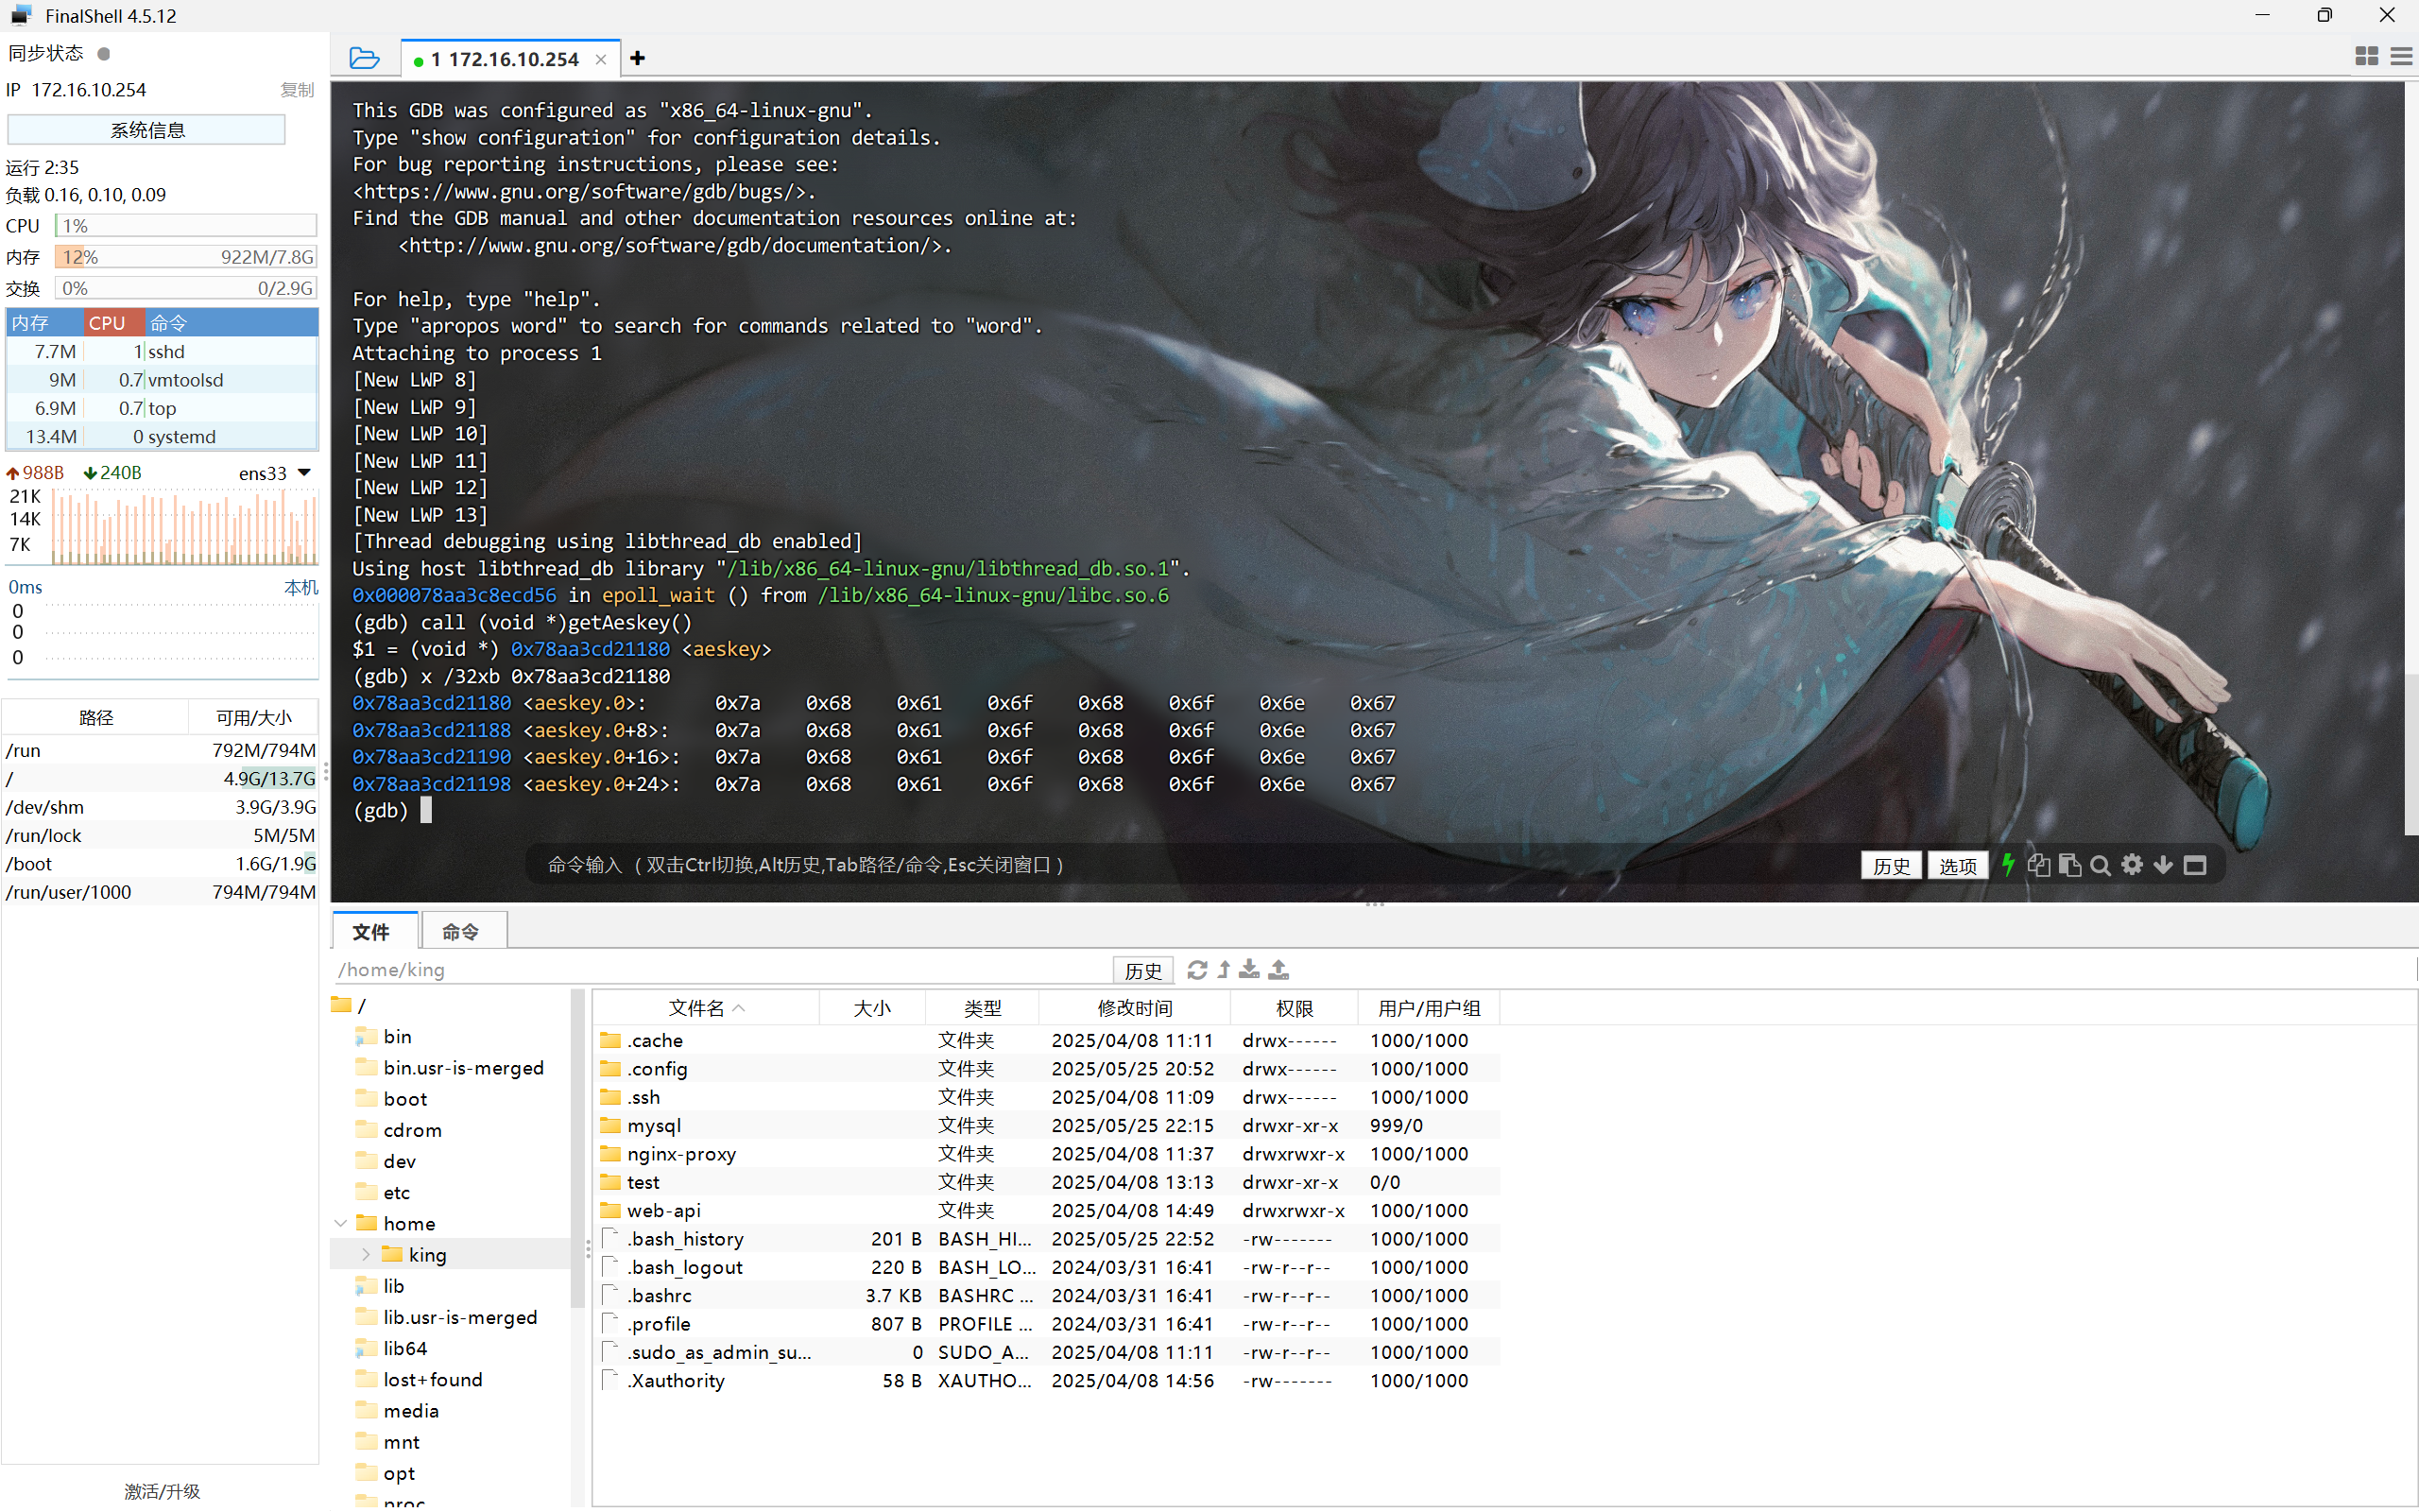Screen dimensions: 2419x1512
Task: Open the connection manager folder icon
Action: click(364, 58)
